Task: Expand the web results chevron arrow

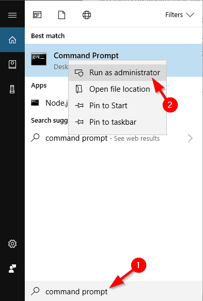Action: click(x=190, y=138)
